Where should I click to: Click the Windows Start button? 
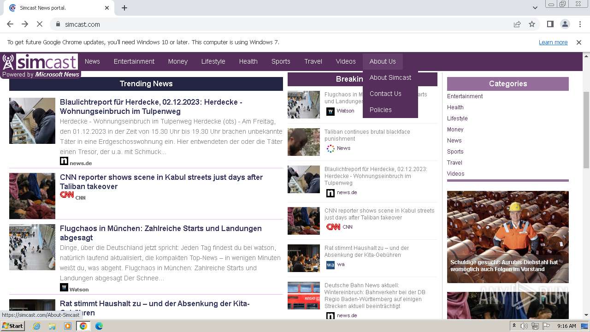[x=12, y=326]
